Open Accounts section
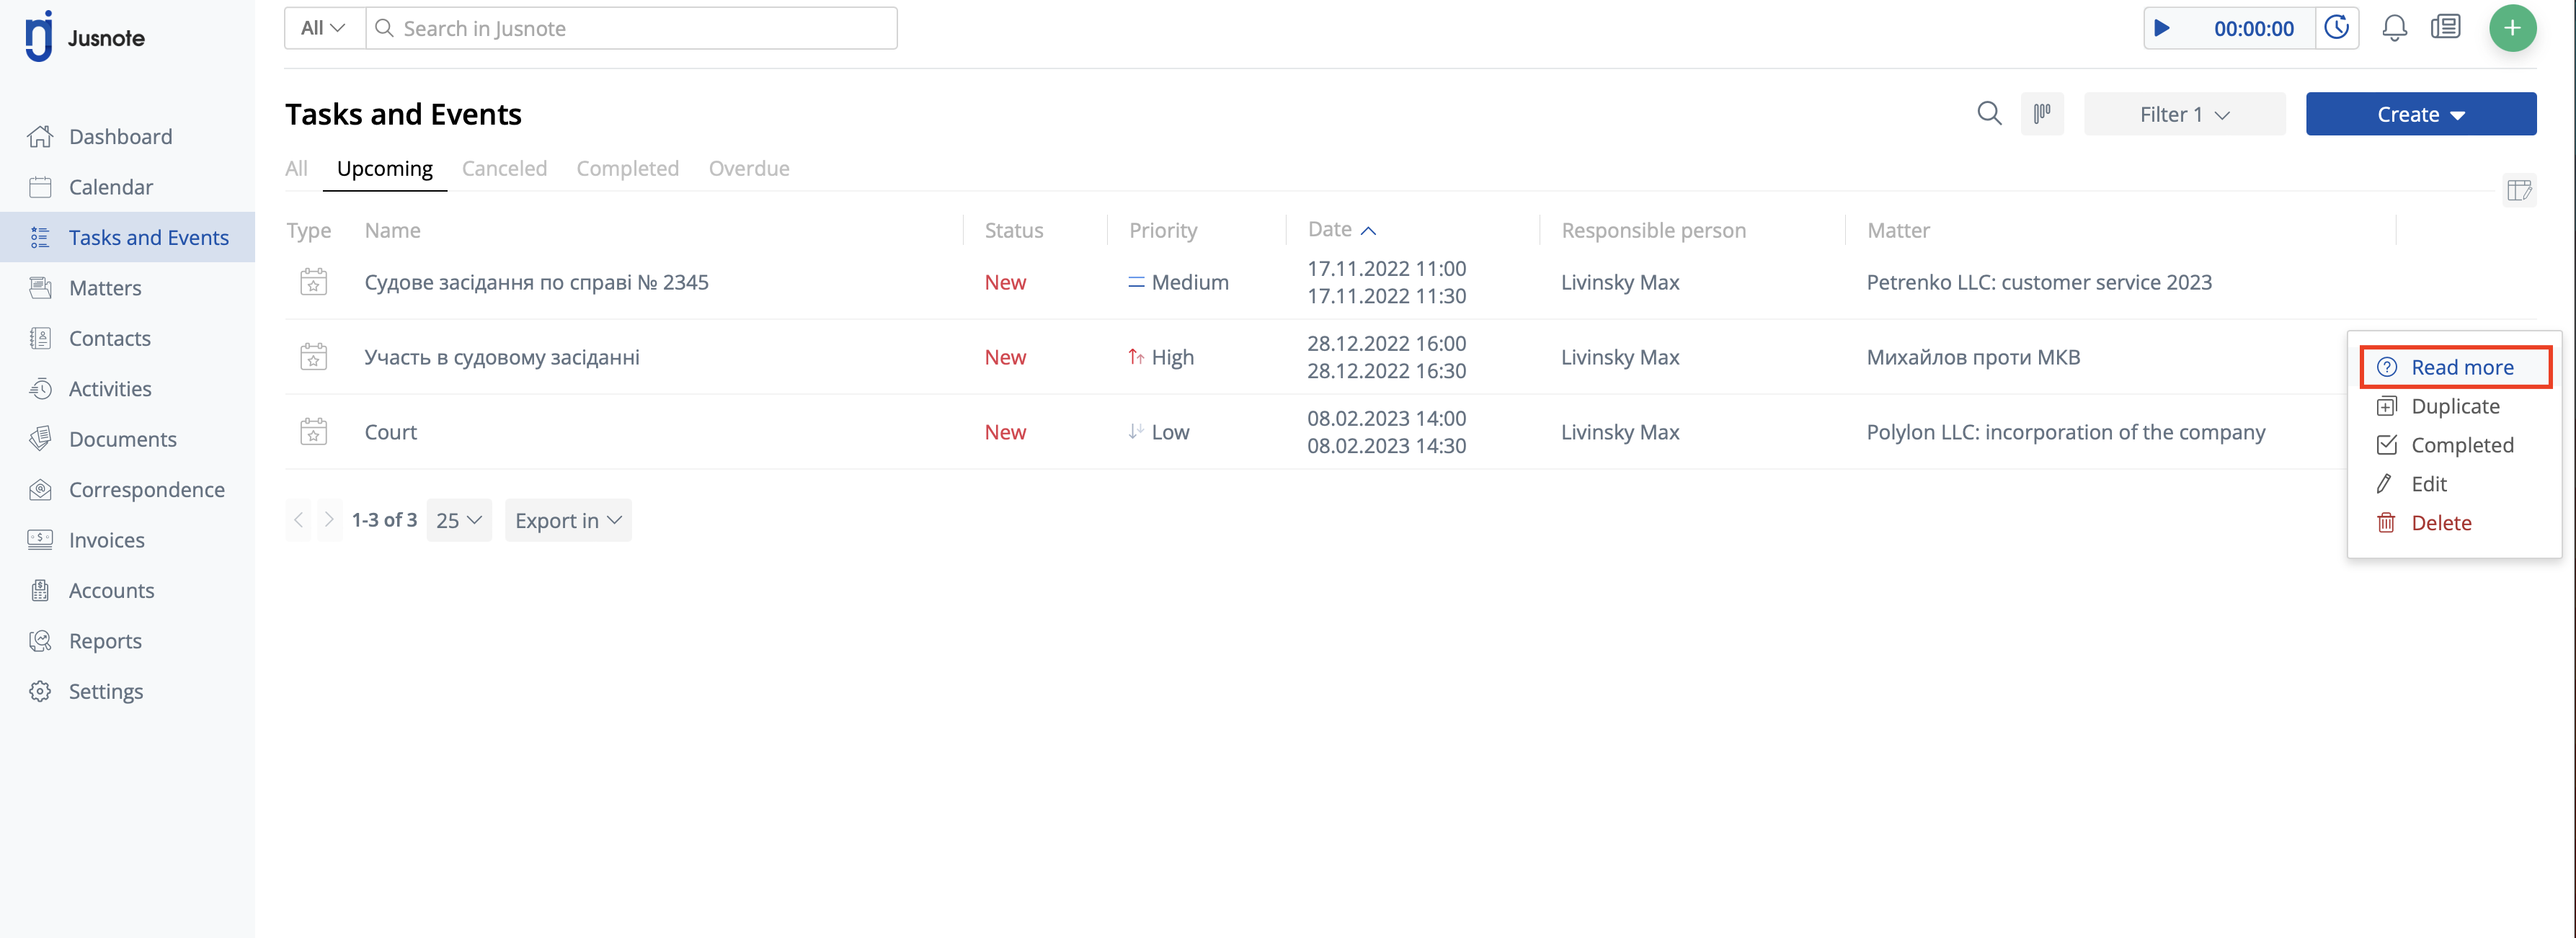The width and height of the screenshot is (2576, 938). (111, 590)
